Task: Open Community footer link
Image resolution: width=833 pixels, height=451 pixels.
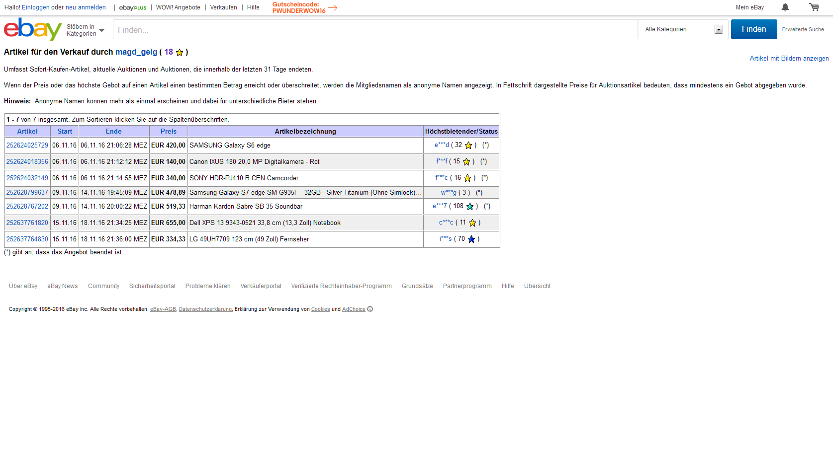Action: point(104,286)
